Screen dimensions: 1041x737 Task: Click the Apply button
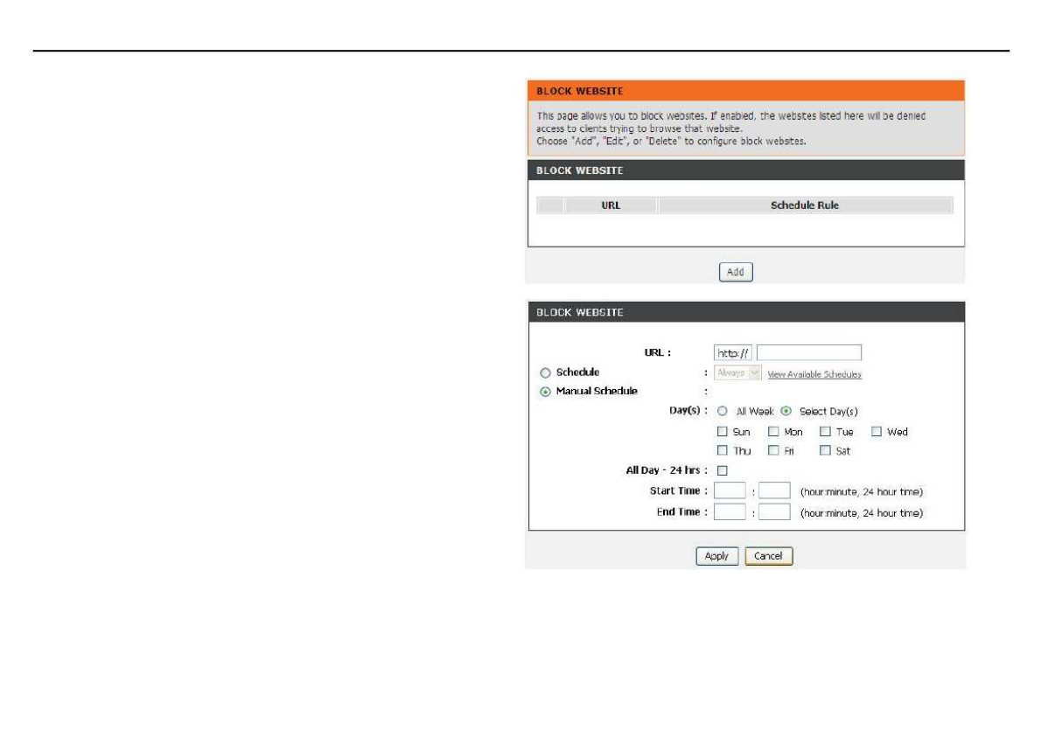(716, 556)
